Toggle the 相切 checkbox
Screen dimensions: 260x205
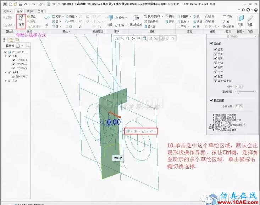click(x=215, y=63)
